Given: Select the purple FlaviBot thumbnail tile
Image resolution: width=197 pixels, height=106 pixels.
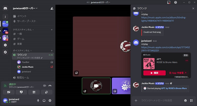Looking at the screenshot, I should [x=121, y=86].
